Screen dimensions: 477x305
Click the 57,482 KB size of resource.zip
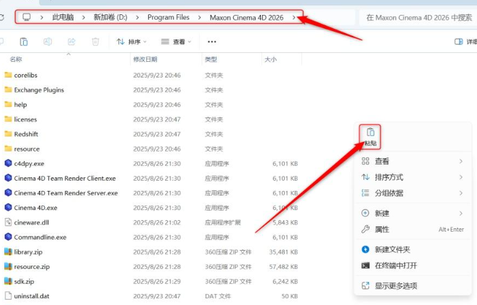coord(283,266)
